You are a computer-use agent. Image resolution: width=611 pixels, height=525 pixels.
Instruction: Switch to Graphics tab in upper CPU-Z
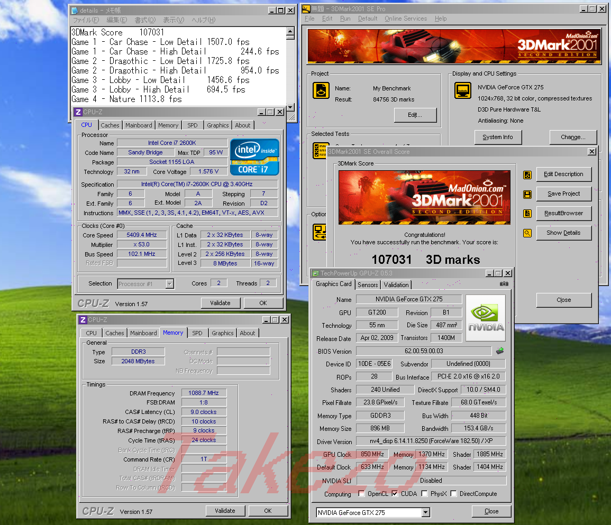[x=218, y=125]
